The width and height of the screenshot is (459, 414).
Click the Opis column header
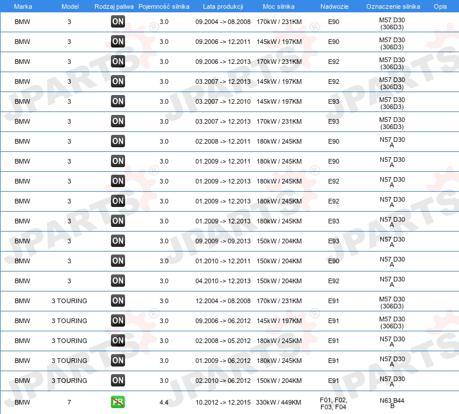pos(440,6)
